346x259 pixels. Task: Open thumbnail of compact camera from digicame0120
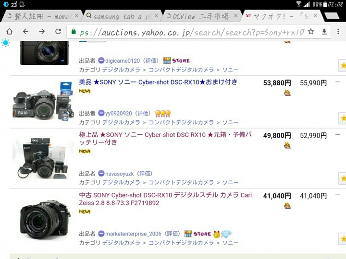(44, 53)
